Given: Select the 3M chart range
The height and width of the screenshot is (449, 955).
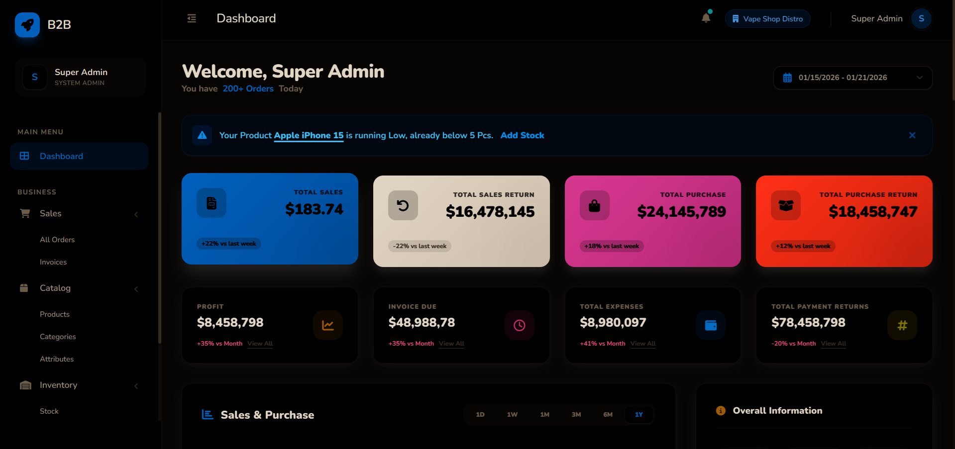Looking at the screenshot, I should tap(576, 415).
